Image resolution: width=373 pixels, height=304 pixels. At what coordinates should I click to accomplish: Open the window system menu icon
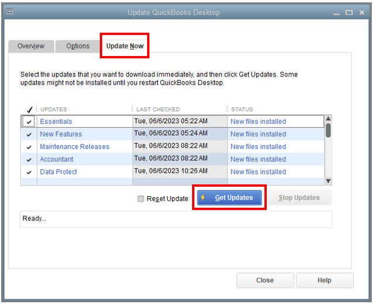[x=10, y=11]
